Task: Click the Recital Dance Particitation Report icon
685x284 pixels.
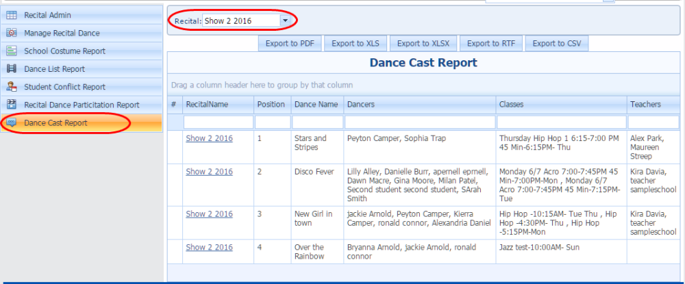Action: 12,105
